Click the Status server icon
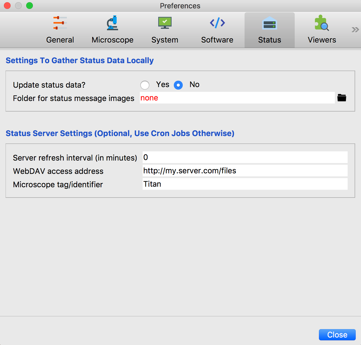361x345 pixels. [x=269, y=23]
